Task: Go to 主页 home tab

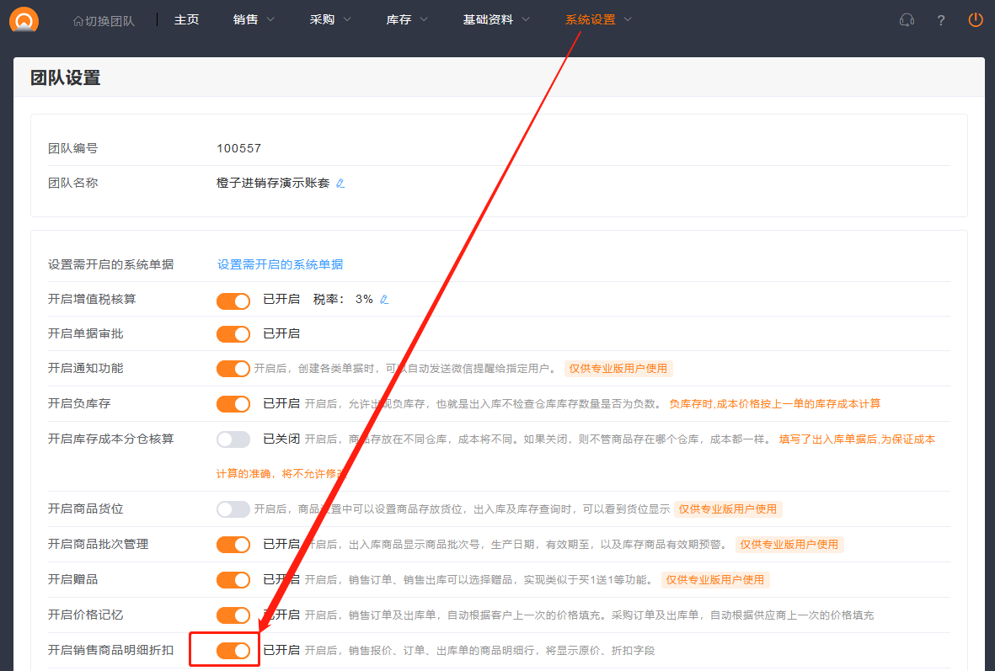Action: pyautogui.click(x=186, y=19)
